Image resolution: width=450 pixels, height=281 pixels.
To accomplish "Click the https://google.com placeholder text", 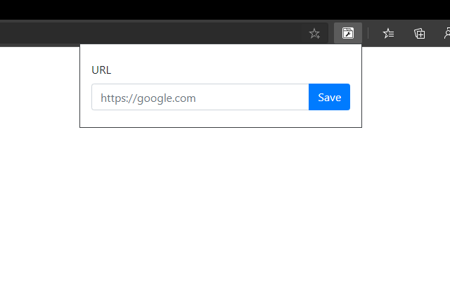I will click(148, 98).
